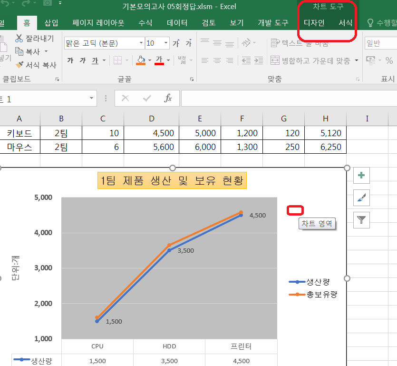Switch to the 삽입 (Insert) tab
The width and height of the screenshot is (397, 366).
coord(51,23)
